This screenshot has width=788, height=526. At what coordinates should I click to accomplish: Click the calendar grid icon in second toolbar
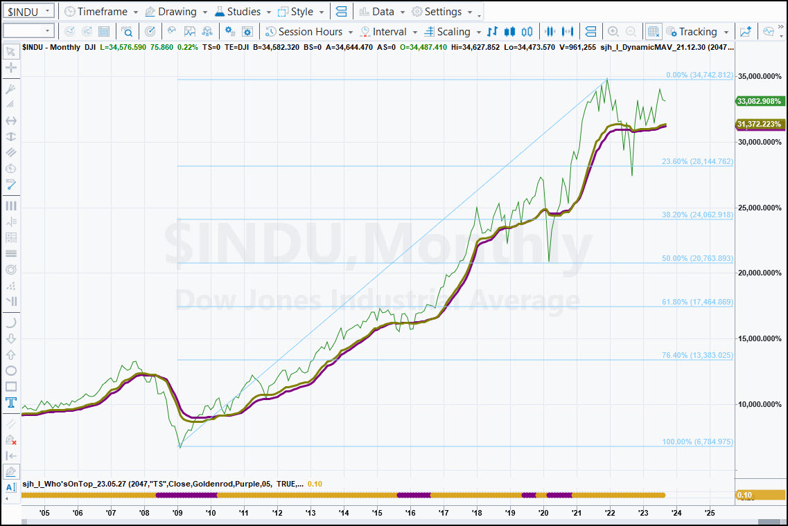[x=104, y=32]
